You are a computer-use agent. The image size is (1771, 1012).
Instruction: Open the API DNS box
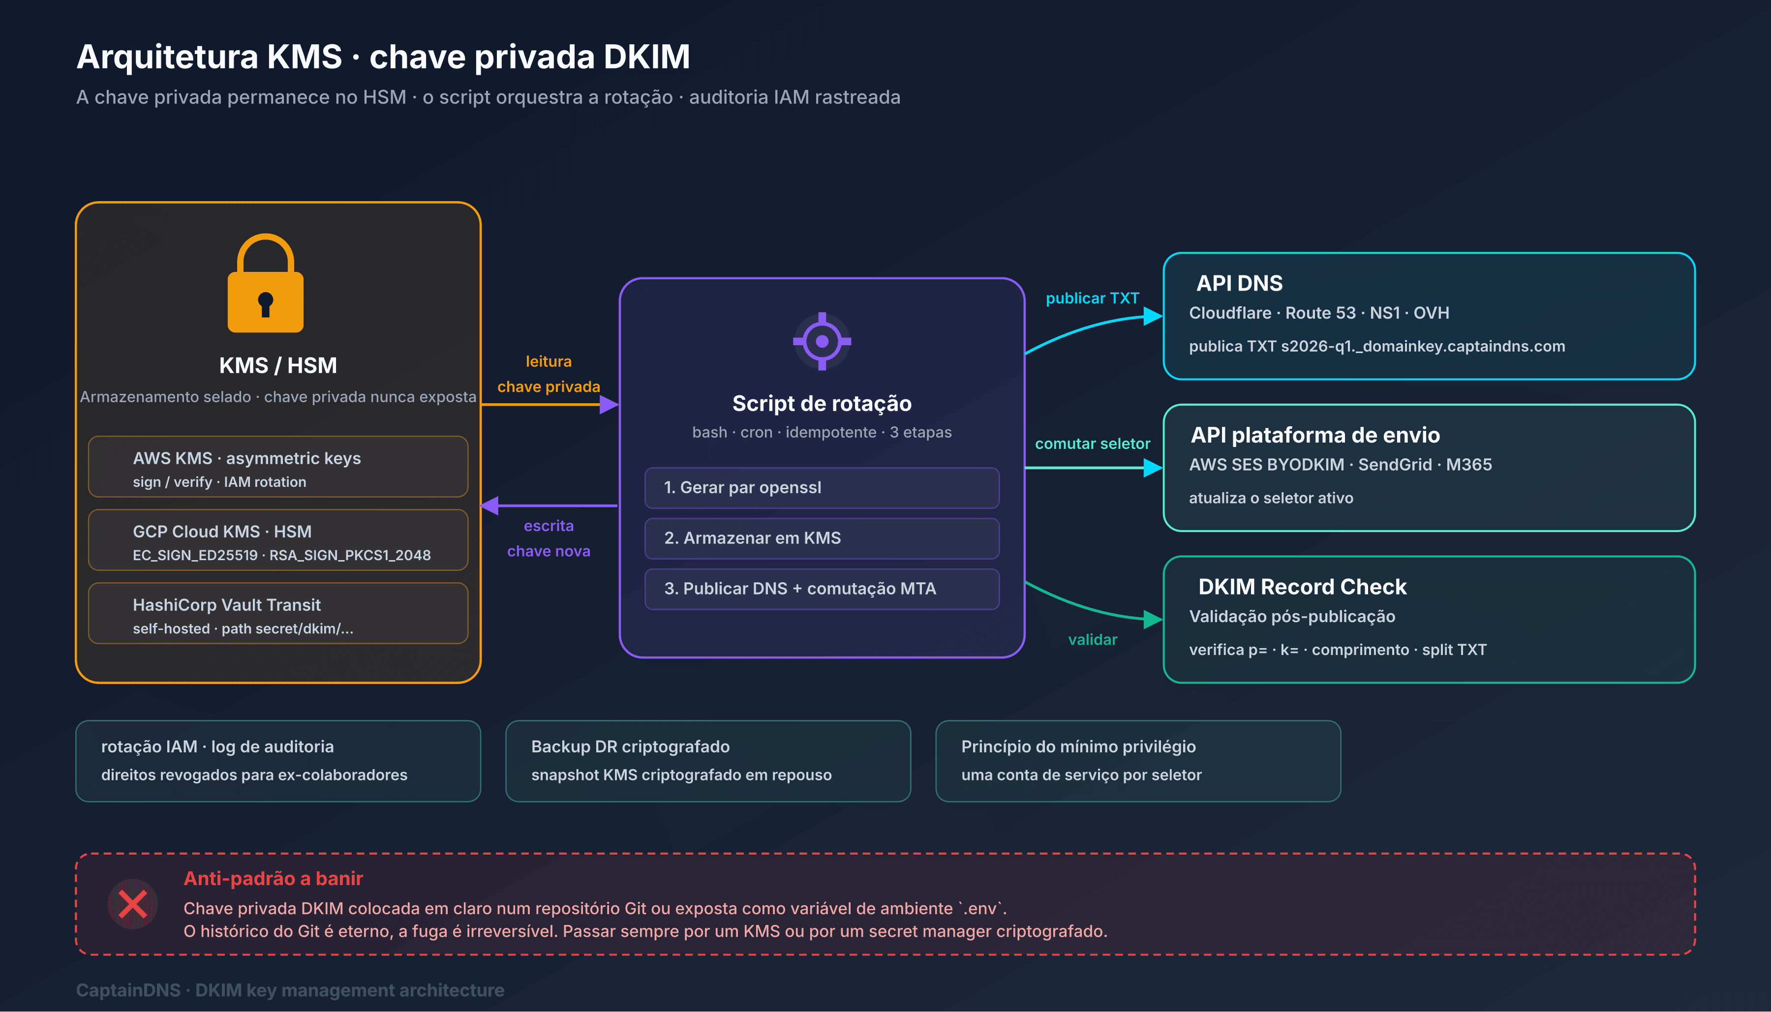click(1429, 316)
